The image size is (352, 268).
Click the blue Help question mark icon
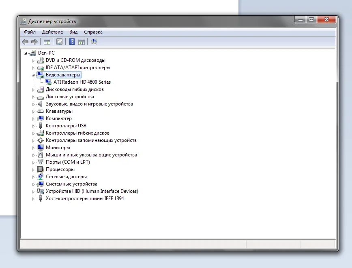[72, 42]
